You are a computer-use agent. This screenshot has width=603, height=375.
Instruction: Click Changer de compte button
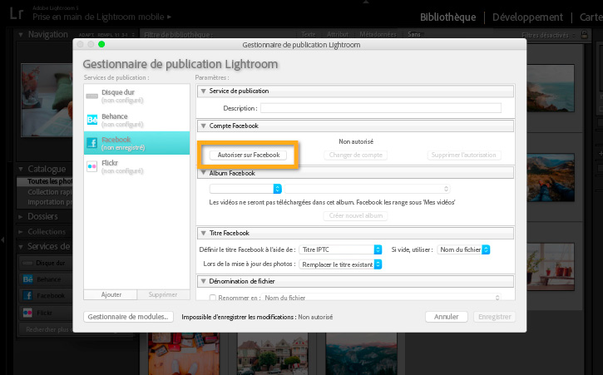click(x=355, y=155)
